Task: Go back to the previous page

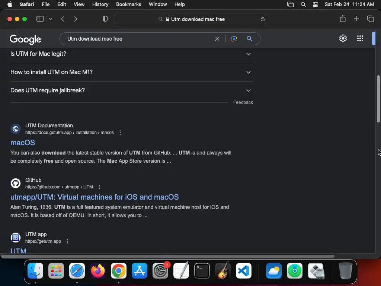Action: coord(63,19)
